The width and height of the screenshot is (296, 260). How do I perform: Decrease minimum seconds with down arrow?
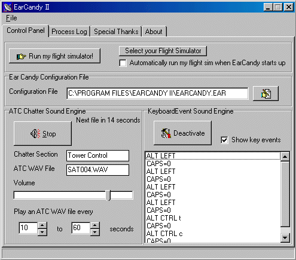coord(42,233)
